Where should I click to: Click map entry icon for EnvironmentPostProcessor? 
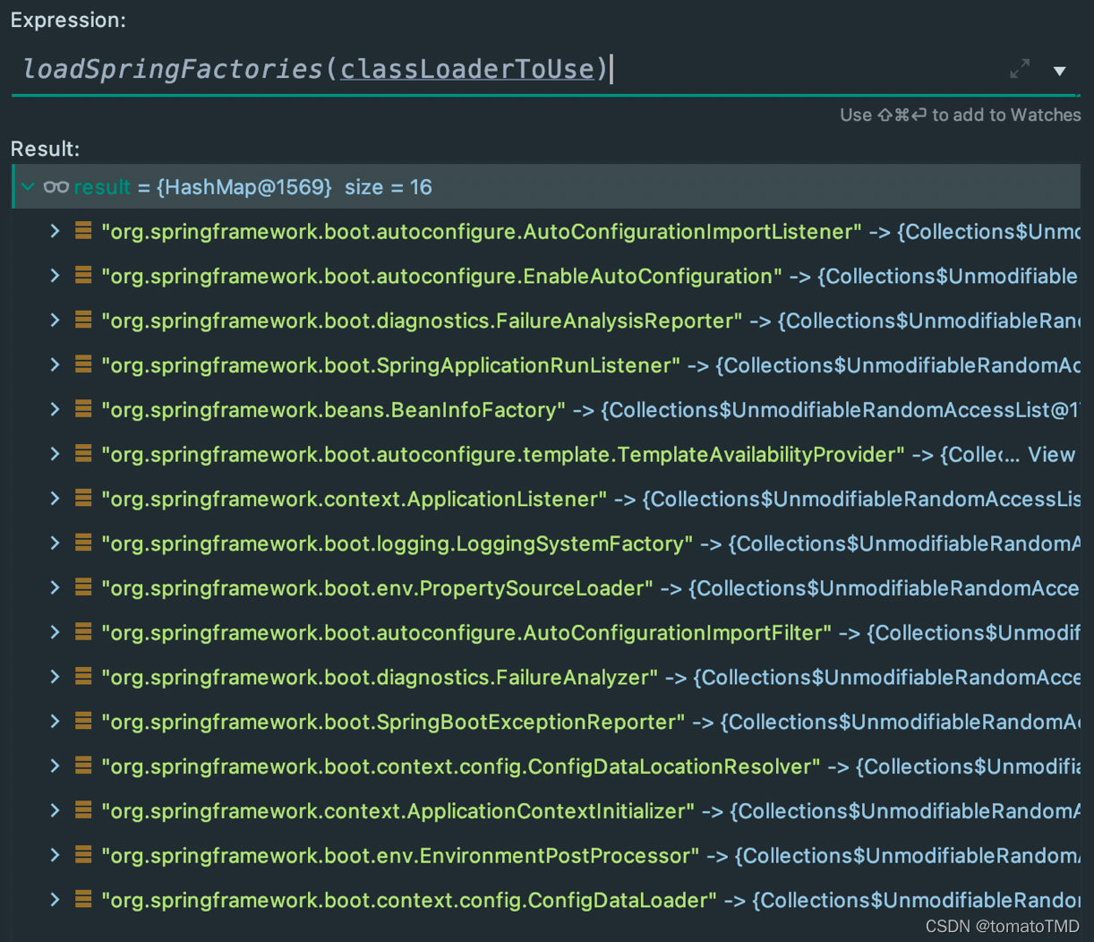[x=83, y=855]
